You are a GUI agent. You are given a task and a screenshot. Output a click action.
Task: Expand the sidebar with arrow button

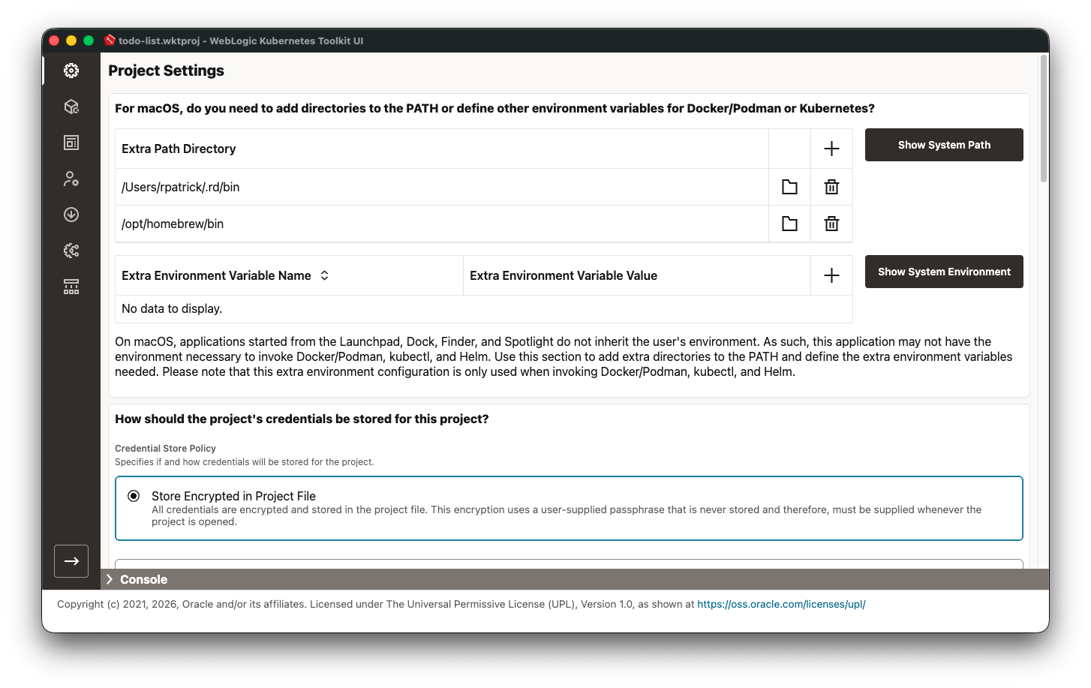pos(71,561)
